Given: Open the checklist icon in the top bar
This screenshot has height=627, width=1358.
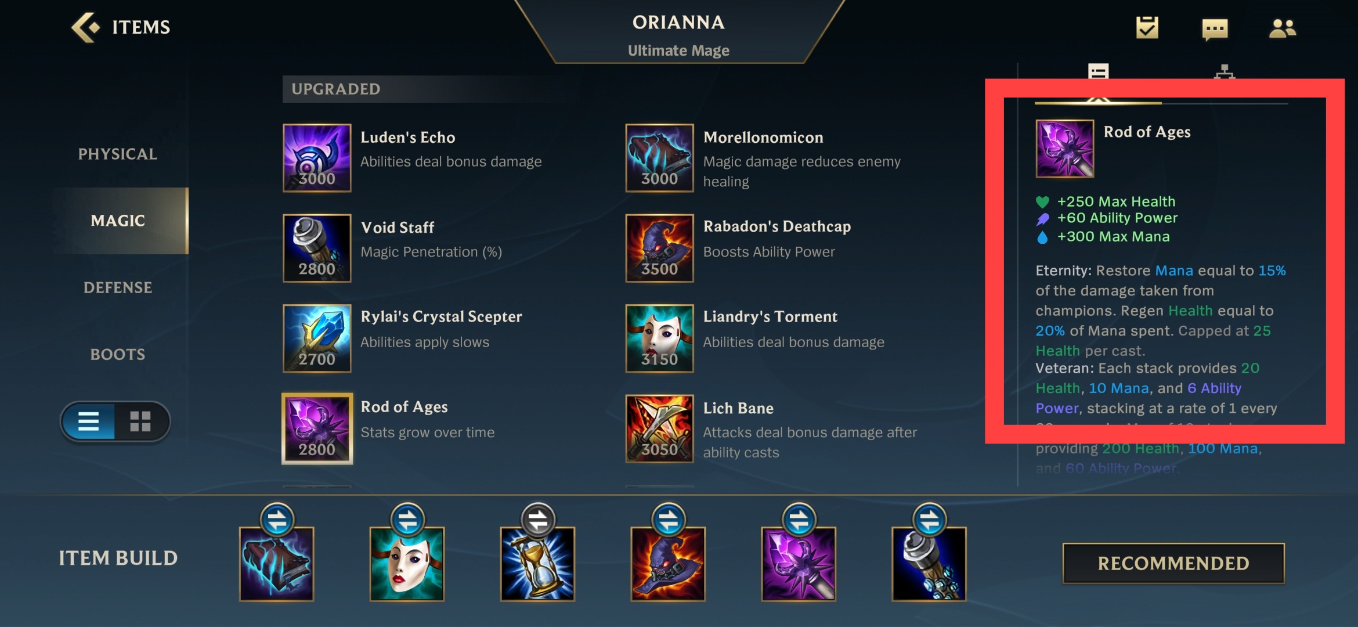Looking at the screenshot, I should click(1147, 28).
